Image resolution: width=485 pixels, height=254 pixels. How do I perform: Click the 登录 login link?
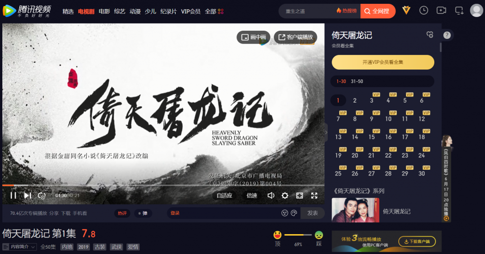(x=175, y=213)
